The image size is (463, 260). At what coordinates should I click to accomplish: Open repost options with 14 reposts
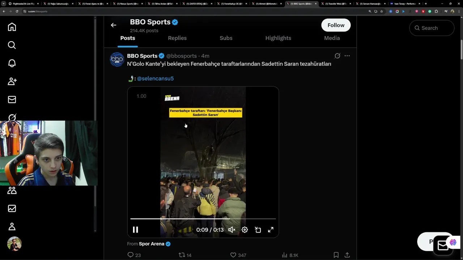pos(182,255)
